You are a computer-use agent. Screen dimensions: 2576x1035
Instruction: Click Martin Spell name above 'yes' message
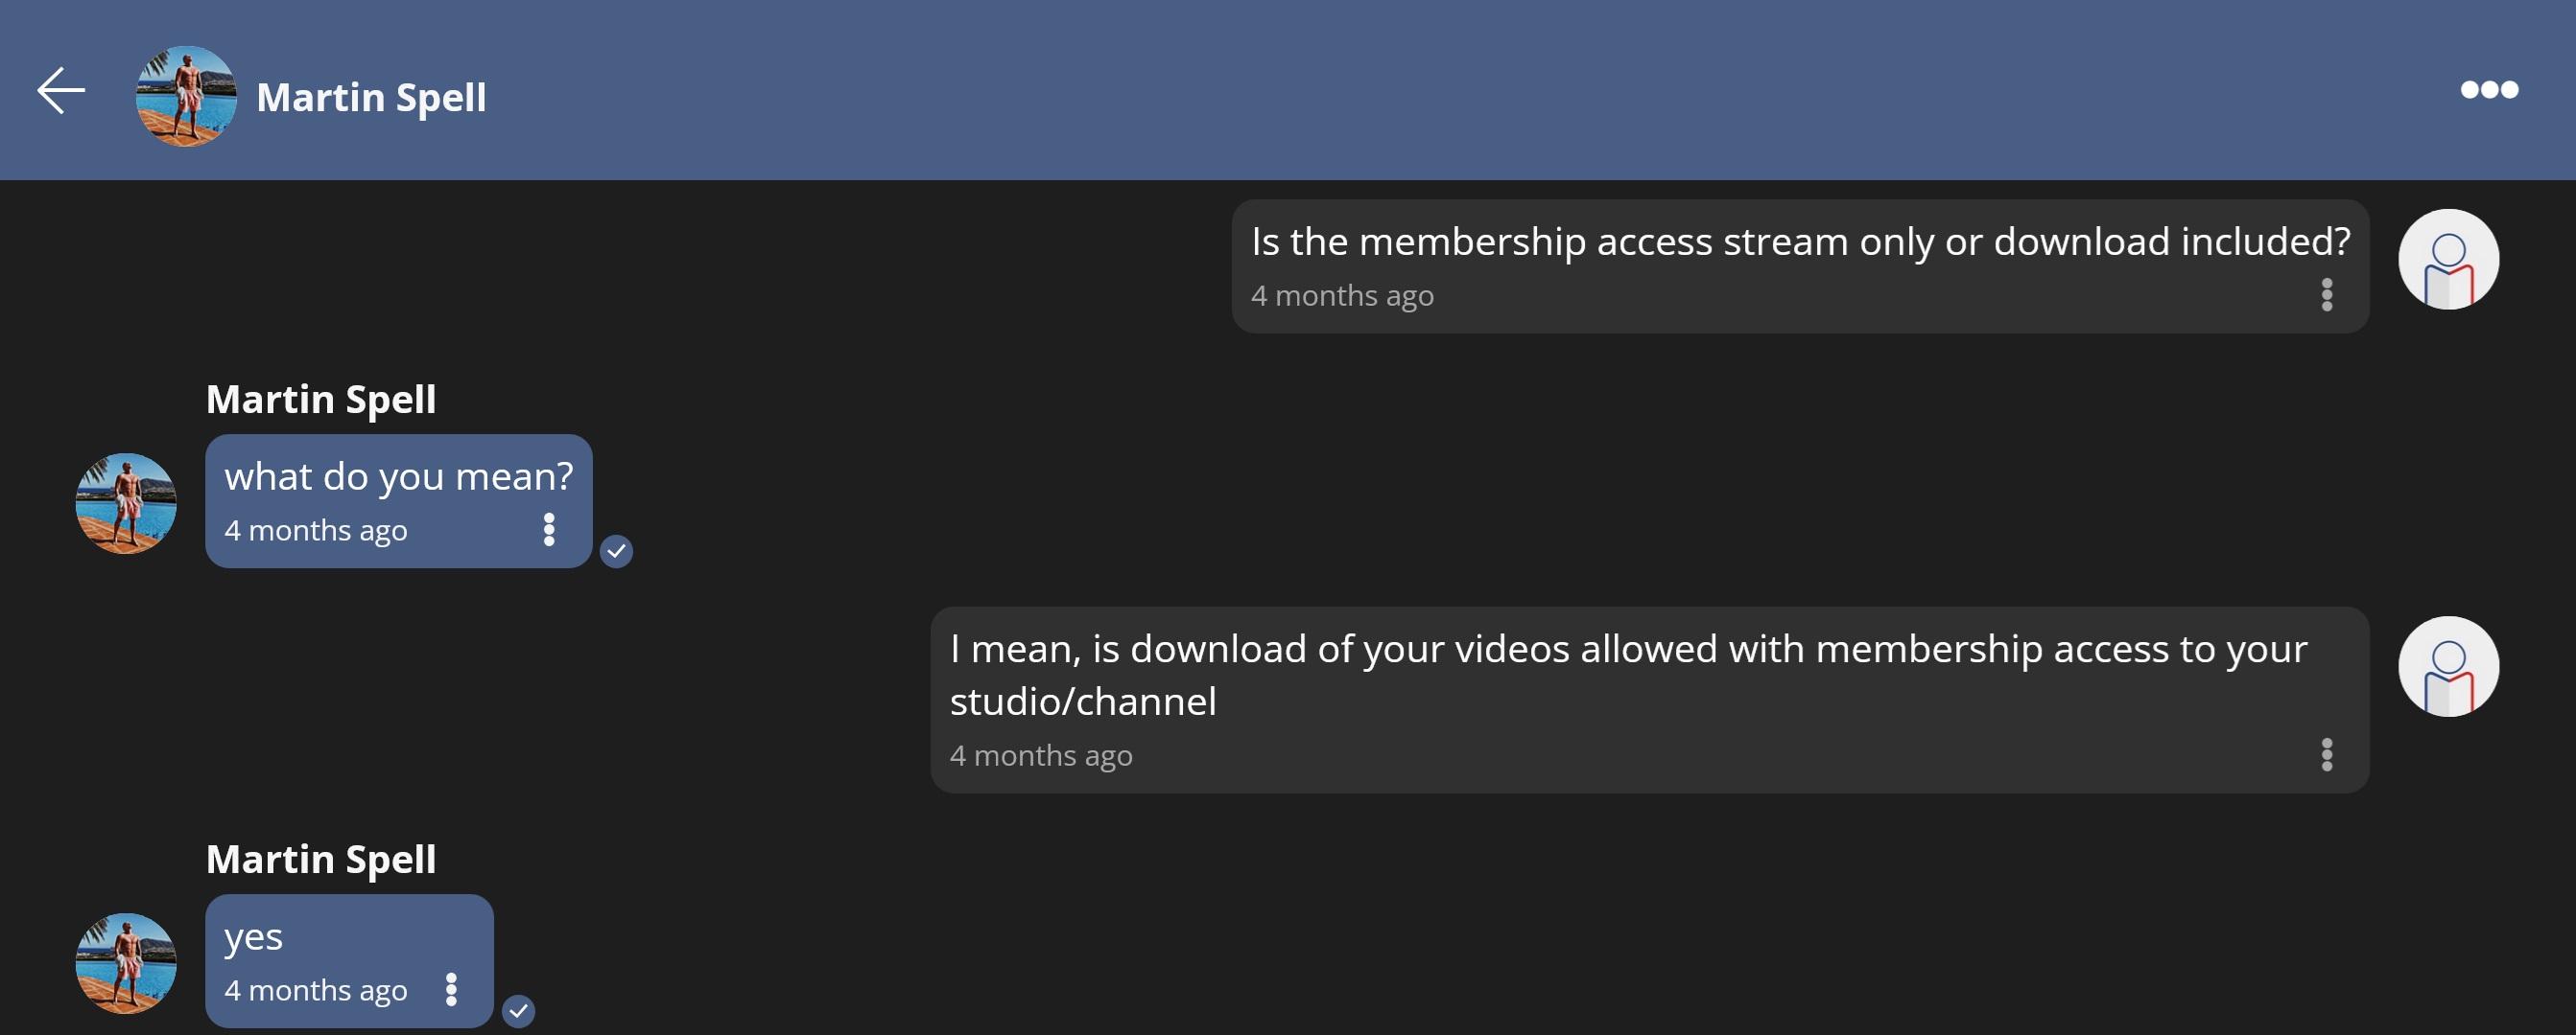tap(321, 860)
